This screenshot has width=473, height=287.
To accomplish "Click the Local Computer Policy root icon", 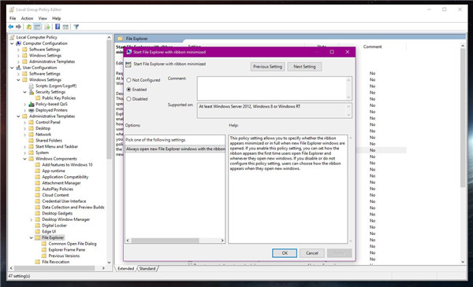I will coord(12,37).
